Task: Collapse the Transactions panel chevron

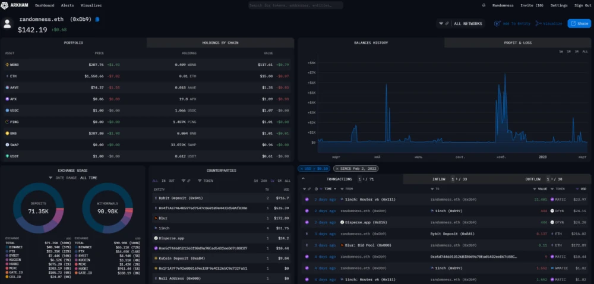Action: pos(304,179)
